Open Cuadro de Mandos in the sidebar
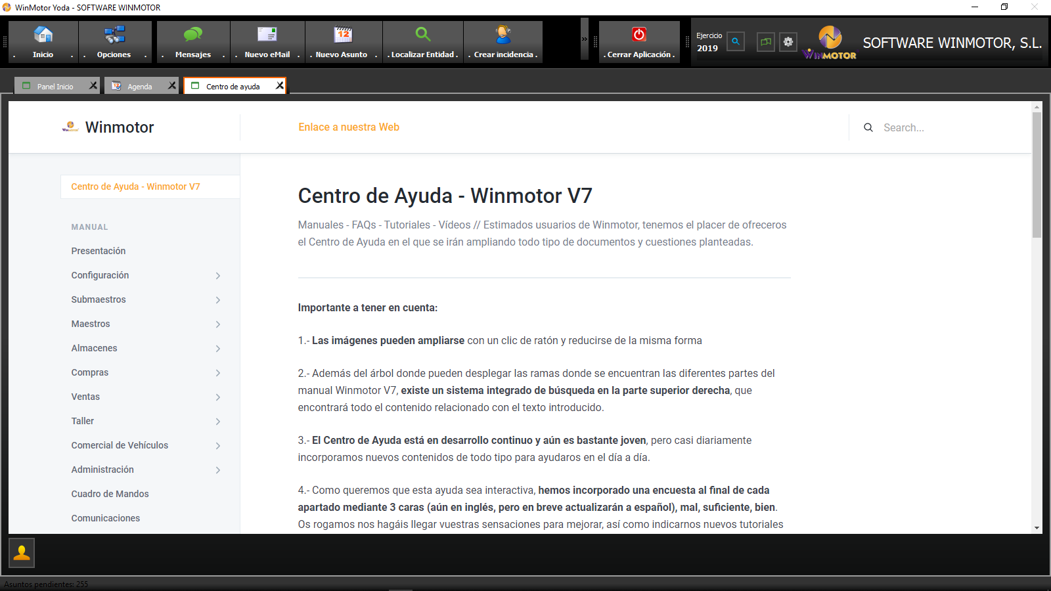Image resolution: width=1051 pixels, height=591 pixels. point(110,494)
